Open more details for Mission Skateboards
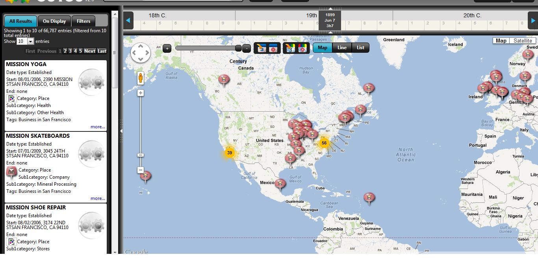This screenshot has height=268, width=538. tap(98, 198)
